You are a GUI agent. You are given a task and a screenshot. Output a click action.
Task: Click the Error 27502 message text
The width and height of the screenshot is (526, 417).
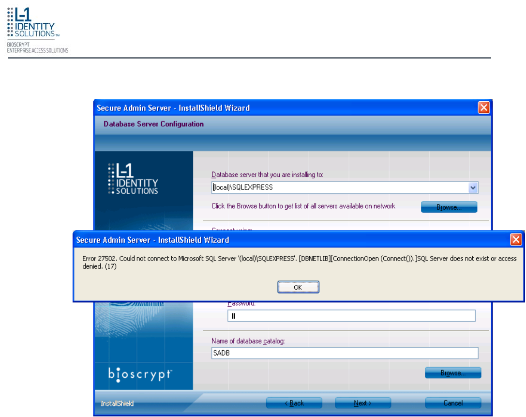(299, 262)
